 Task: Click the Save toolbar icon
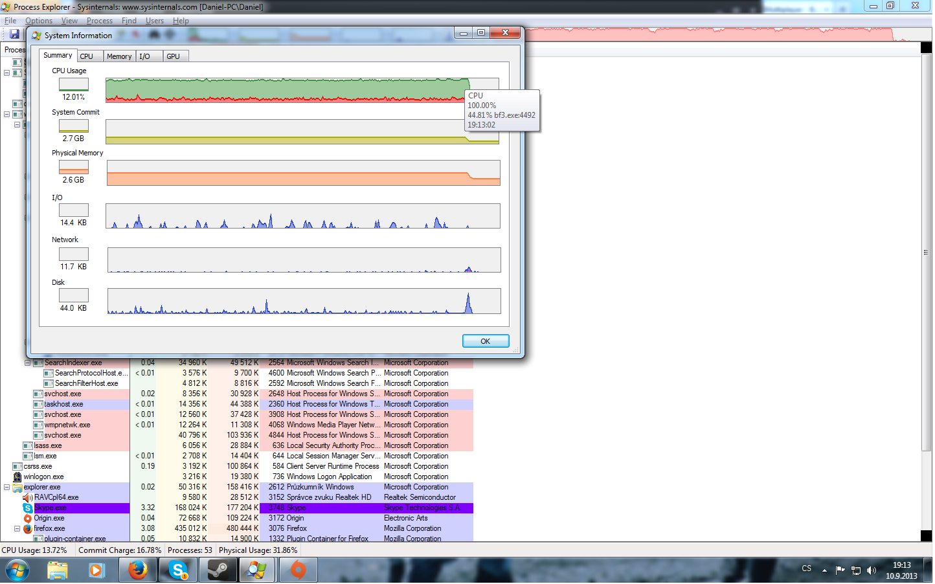click(x=14, y=34)
